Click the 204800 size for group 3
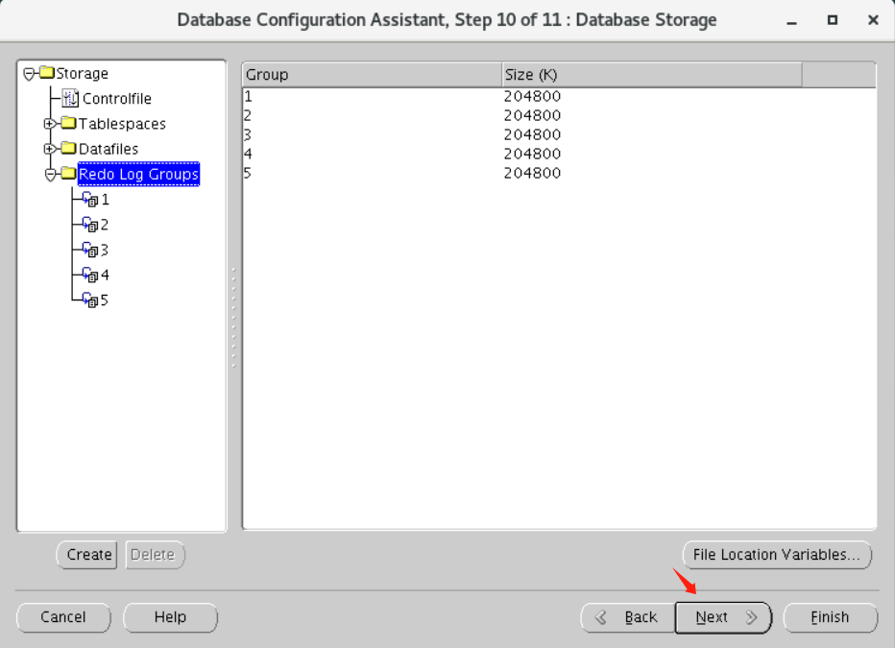Screen dimensions: 895x648 [x=533, y=134]
